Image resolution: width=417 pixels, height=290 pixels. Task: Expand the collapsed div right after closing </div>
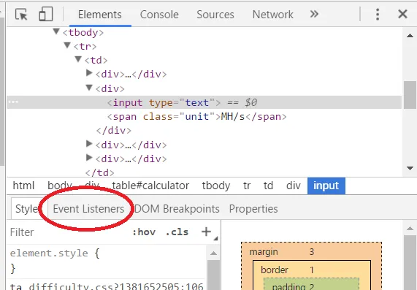(89, 144)
